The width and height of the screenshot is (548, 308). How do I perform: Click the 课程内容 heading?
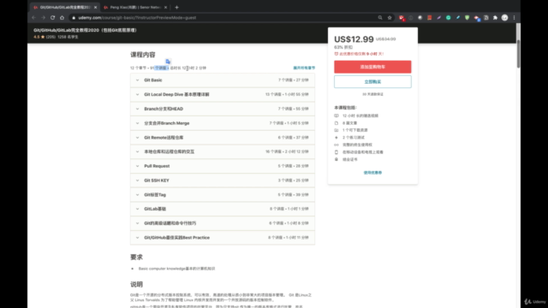click(143, 55)
